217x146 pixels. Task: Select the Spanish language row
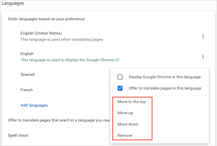pyautogui.click(x=28, y=74)
